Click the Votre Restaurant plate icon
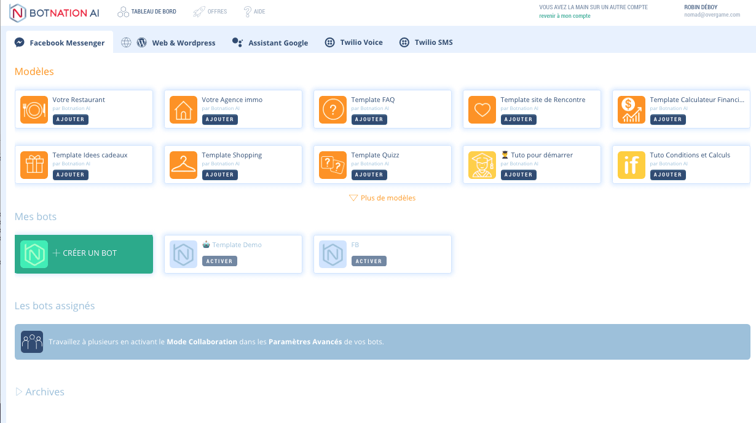Viewport: 756px width, 423px height. 34,109
